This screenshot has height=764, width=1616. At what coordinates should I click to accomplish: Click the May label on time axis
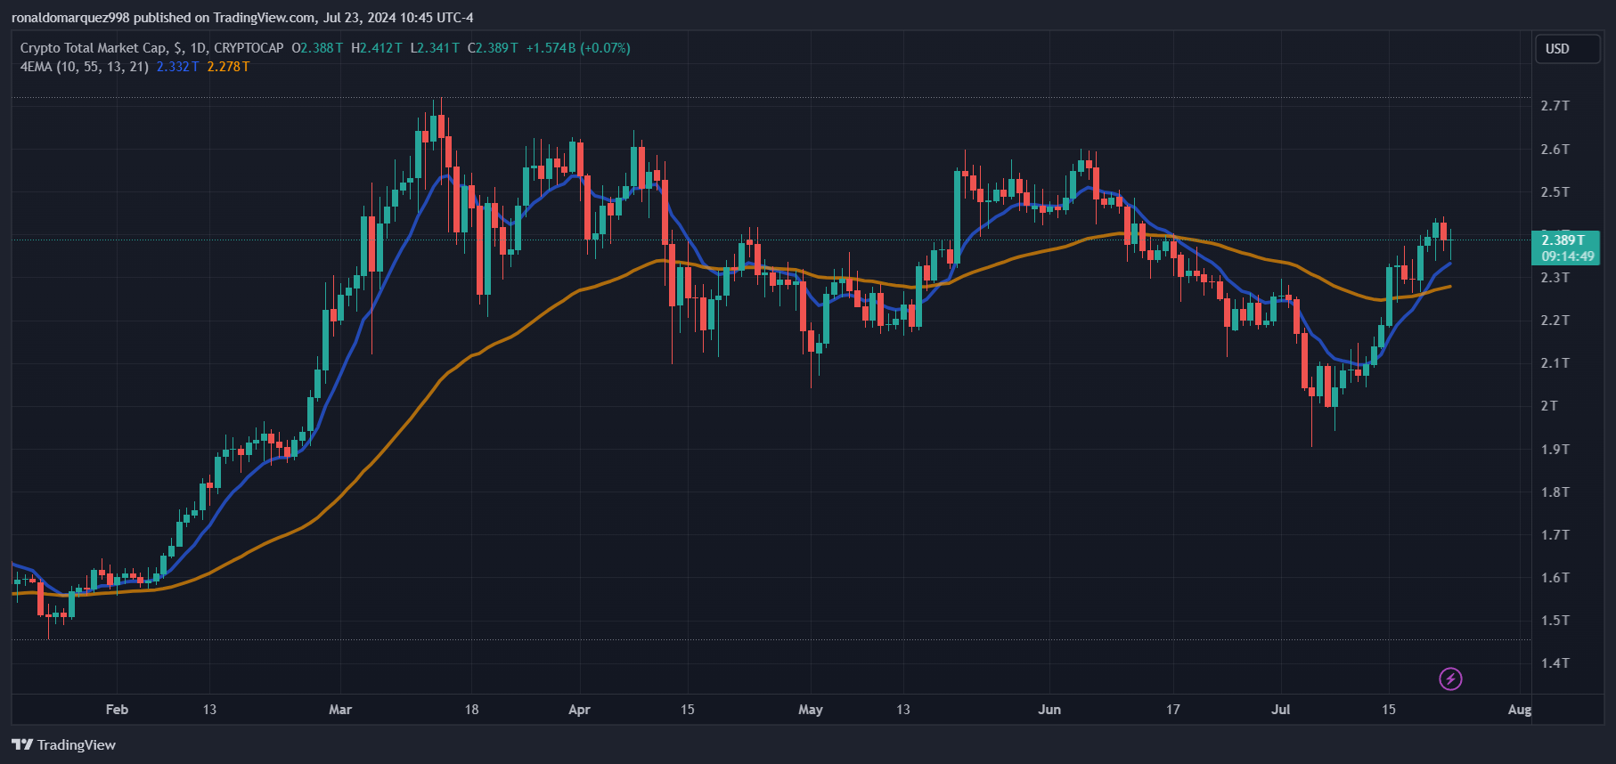(811, 710)
